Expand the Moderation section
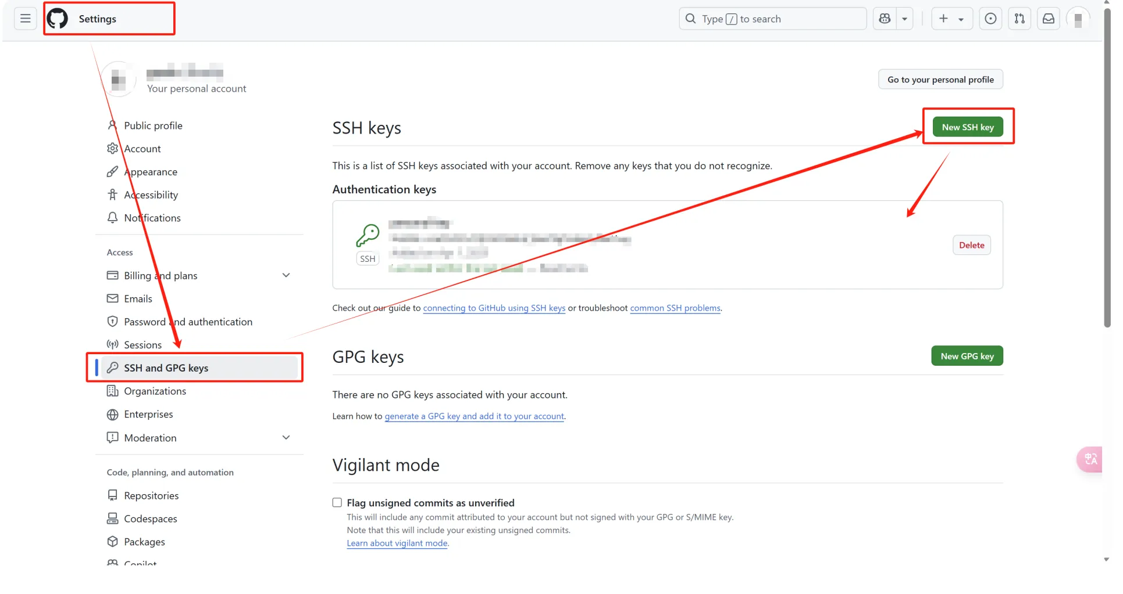 286,437
